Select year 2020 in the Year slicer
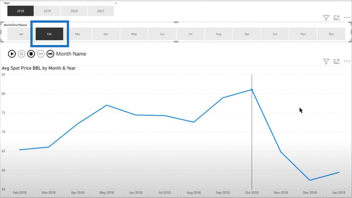The width and height of the screenshot is (352, 198). (x=74, y=11)
